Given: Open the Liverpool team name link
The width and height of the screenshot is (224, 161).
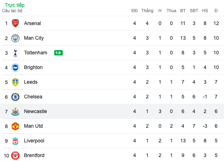Looking at the screenshot, I should (x=34, y=141).
